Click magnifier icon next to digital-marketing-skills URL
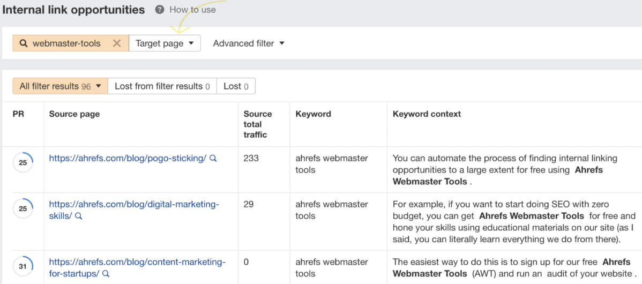This screenshot has height=284, width=642. point(78,216)
